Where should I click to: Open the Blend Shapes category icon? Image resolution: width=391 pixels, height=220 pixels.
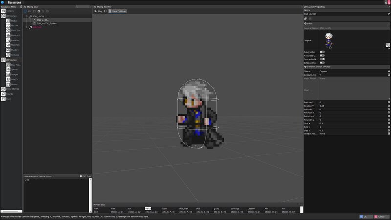(x=8, y=30)
